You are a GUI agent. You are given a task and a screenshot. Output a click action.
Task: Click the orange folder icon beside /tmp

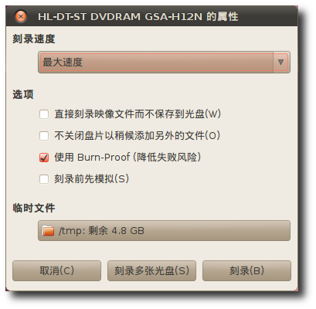(48, 231)
